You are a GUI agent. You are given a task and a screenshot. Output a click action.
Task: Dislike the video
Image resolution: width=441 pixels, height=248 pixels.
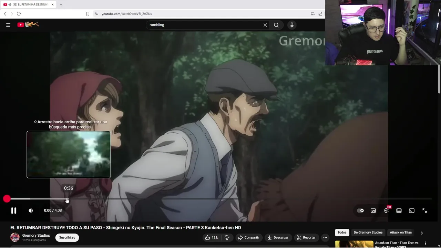pyautogui.click(x=227, y=237)
